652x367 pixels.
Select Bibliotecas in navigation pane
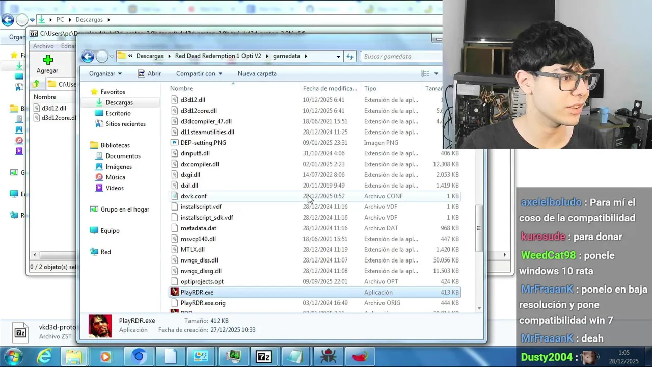115,145
